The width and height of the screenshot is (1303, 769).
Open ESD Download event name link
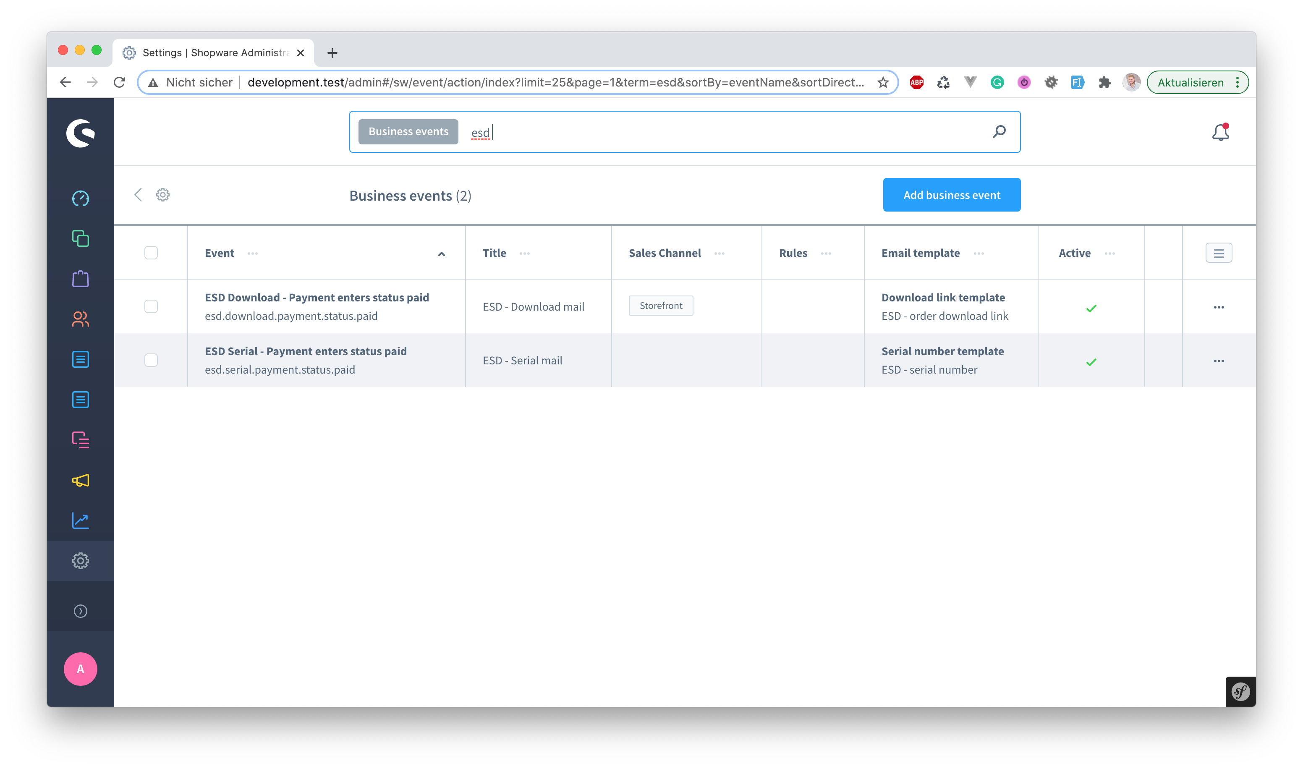coord(317,298)
